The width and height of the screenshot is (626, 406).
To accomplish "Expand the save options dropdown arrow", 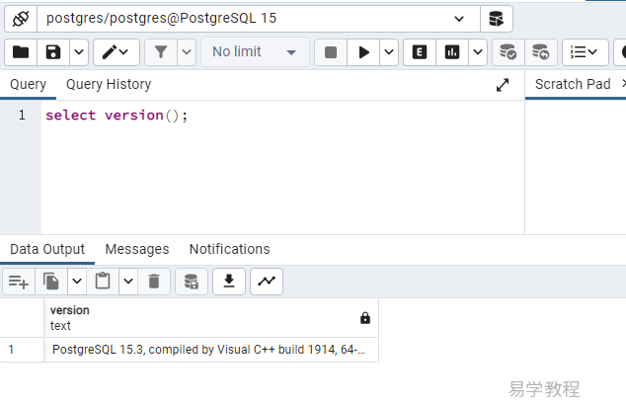I will [x=79, y=52].
